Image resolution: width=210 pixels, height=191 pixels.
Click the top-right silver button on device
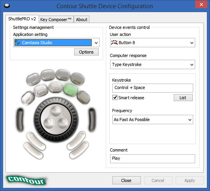(x=78, y=79)
